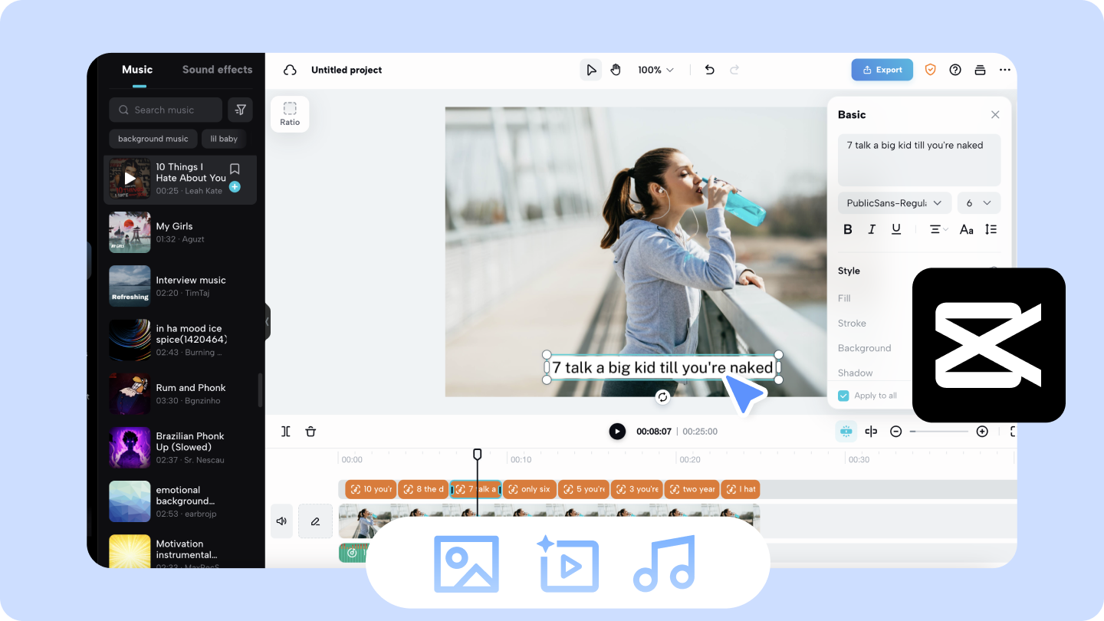
Task: Open the three-dot more options menu
Action: (1005, 70)
